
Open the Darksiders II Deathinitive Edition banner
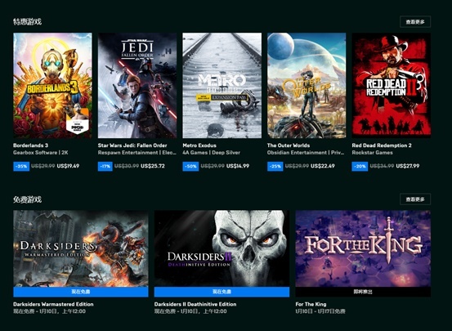[x=222, y=248]
